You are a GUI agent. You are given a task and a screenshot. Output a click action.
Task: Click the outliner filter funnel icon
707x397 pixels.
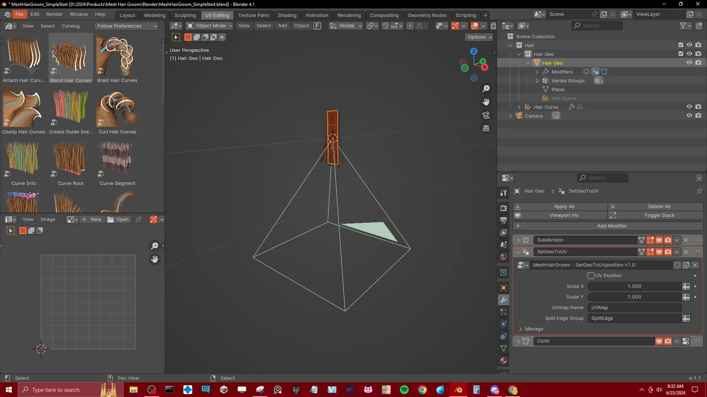pyautogui.click(x=683, y=26)
